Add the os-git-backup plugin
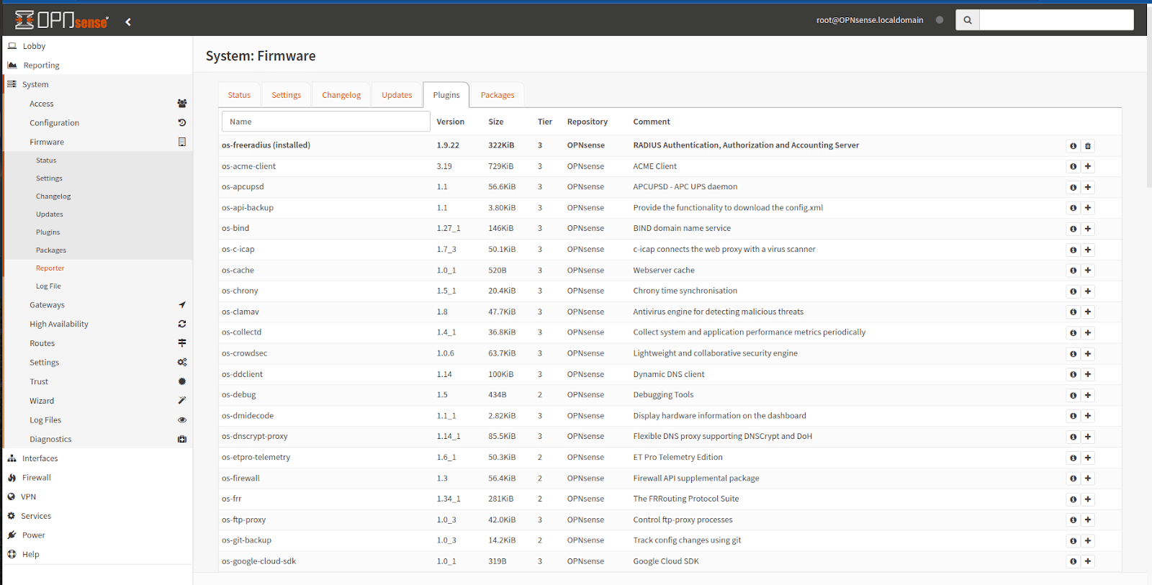Viewport: 1152px width, 585px height. tap(1088, 541)
